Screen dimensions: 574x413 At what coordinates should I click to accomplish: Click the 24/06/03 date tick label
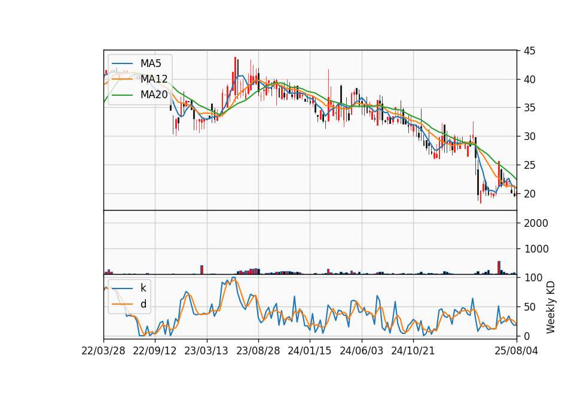coord(361,351)
